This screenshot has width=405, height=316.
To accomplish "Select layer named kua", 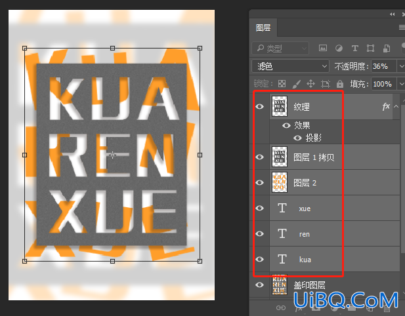I will (305, 260).
